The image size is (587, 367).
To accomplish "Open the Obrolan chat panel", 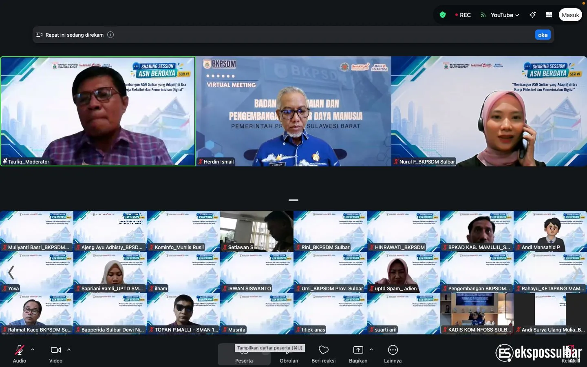I will pos(289,354).
